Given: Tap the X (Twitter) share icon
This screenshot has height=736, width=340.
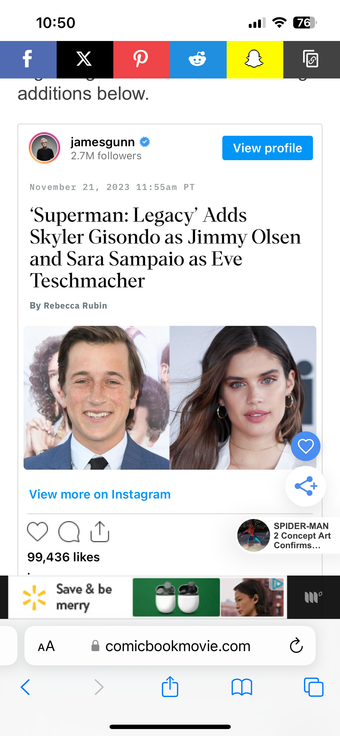Looking at the screenshot, I should coord(85,60).
